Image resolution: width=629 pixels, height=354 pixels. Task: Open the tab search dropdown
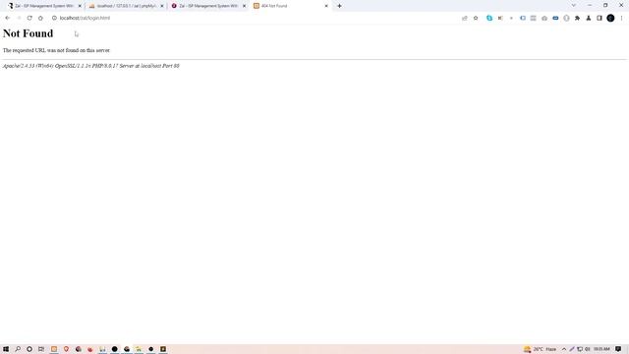click(x=574, y=6)
